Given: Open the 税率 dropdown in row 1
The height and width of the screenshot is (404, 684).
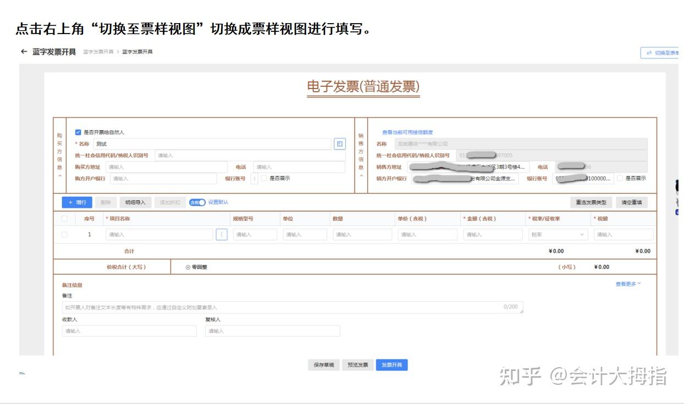Looking at the screenshot, I should tap(558, 235).
